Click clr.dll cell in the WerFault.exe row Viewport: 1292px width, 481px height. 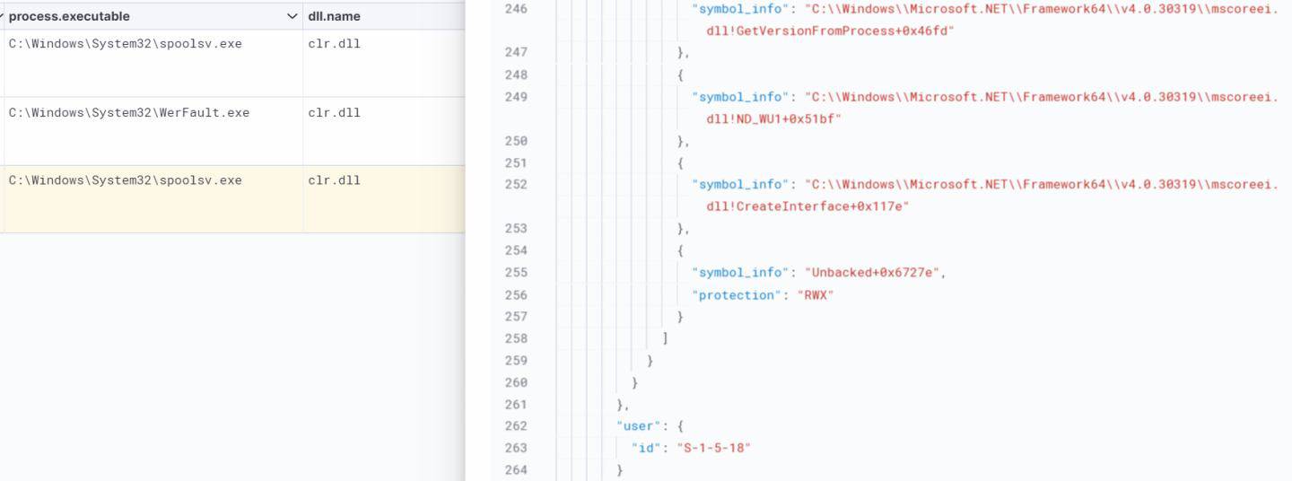334,112
